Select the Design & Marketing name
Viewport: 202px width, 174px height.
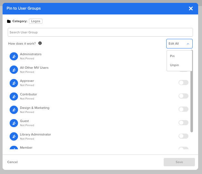click(x=35, y=108)
